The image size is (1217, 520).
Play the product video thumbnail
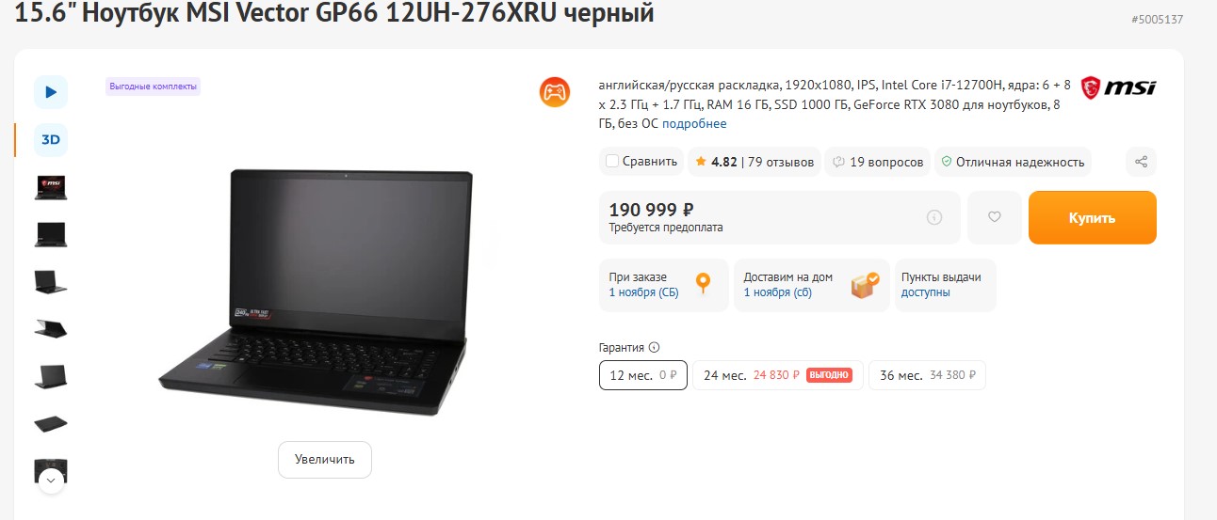tap(51, 92)
